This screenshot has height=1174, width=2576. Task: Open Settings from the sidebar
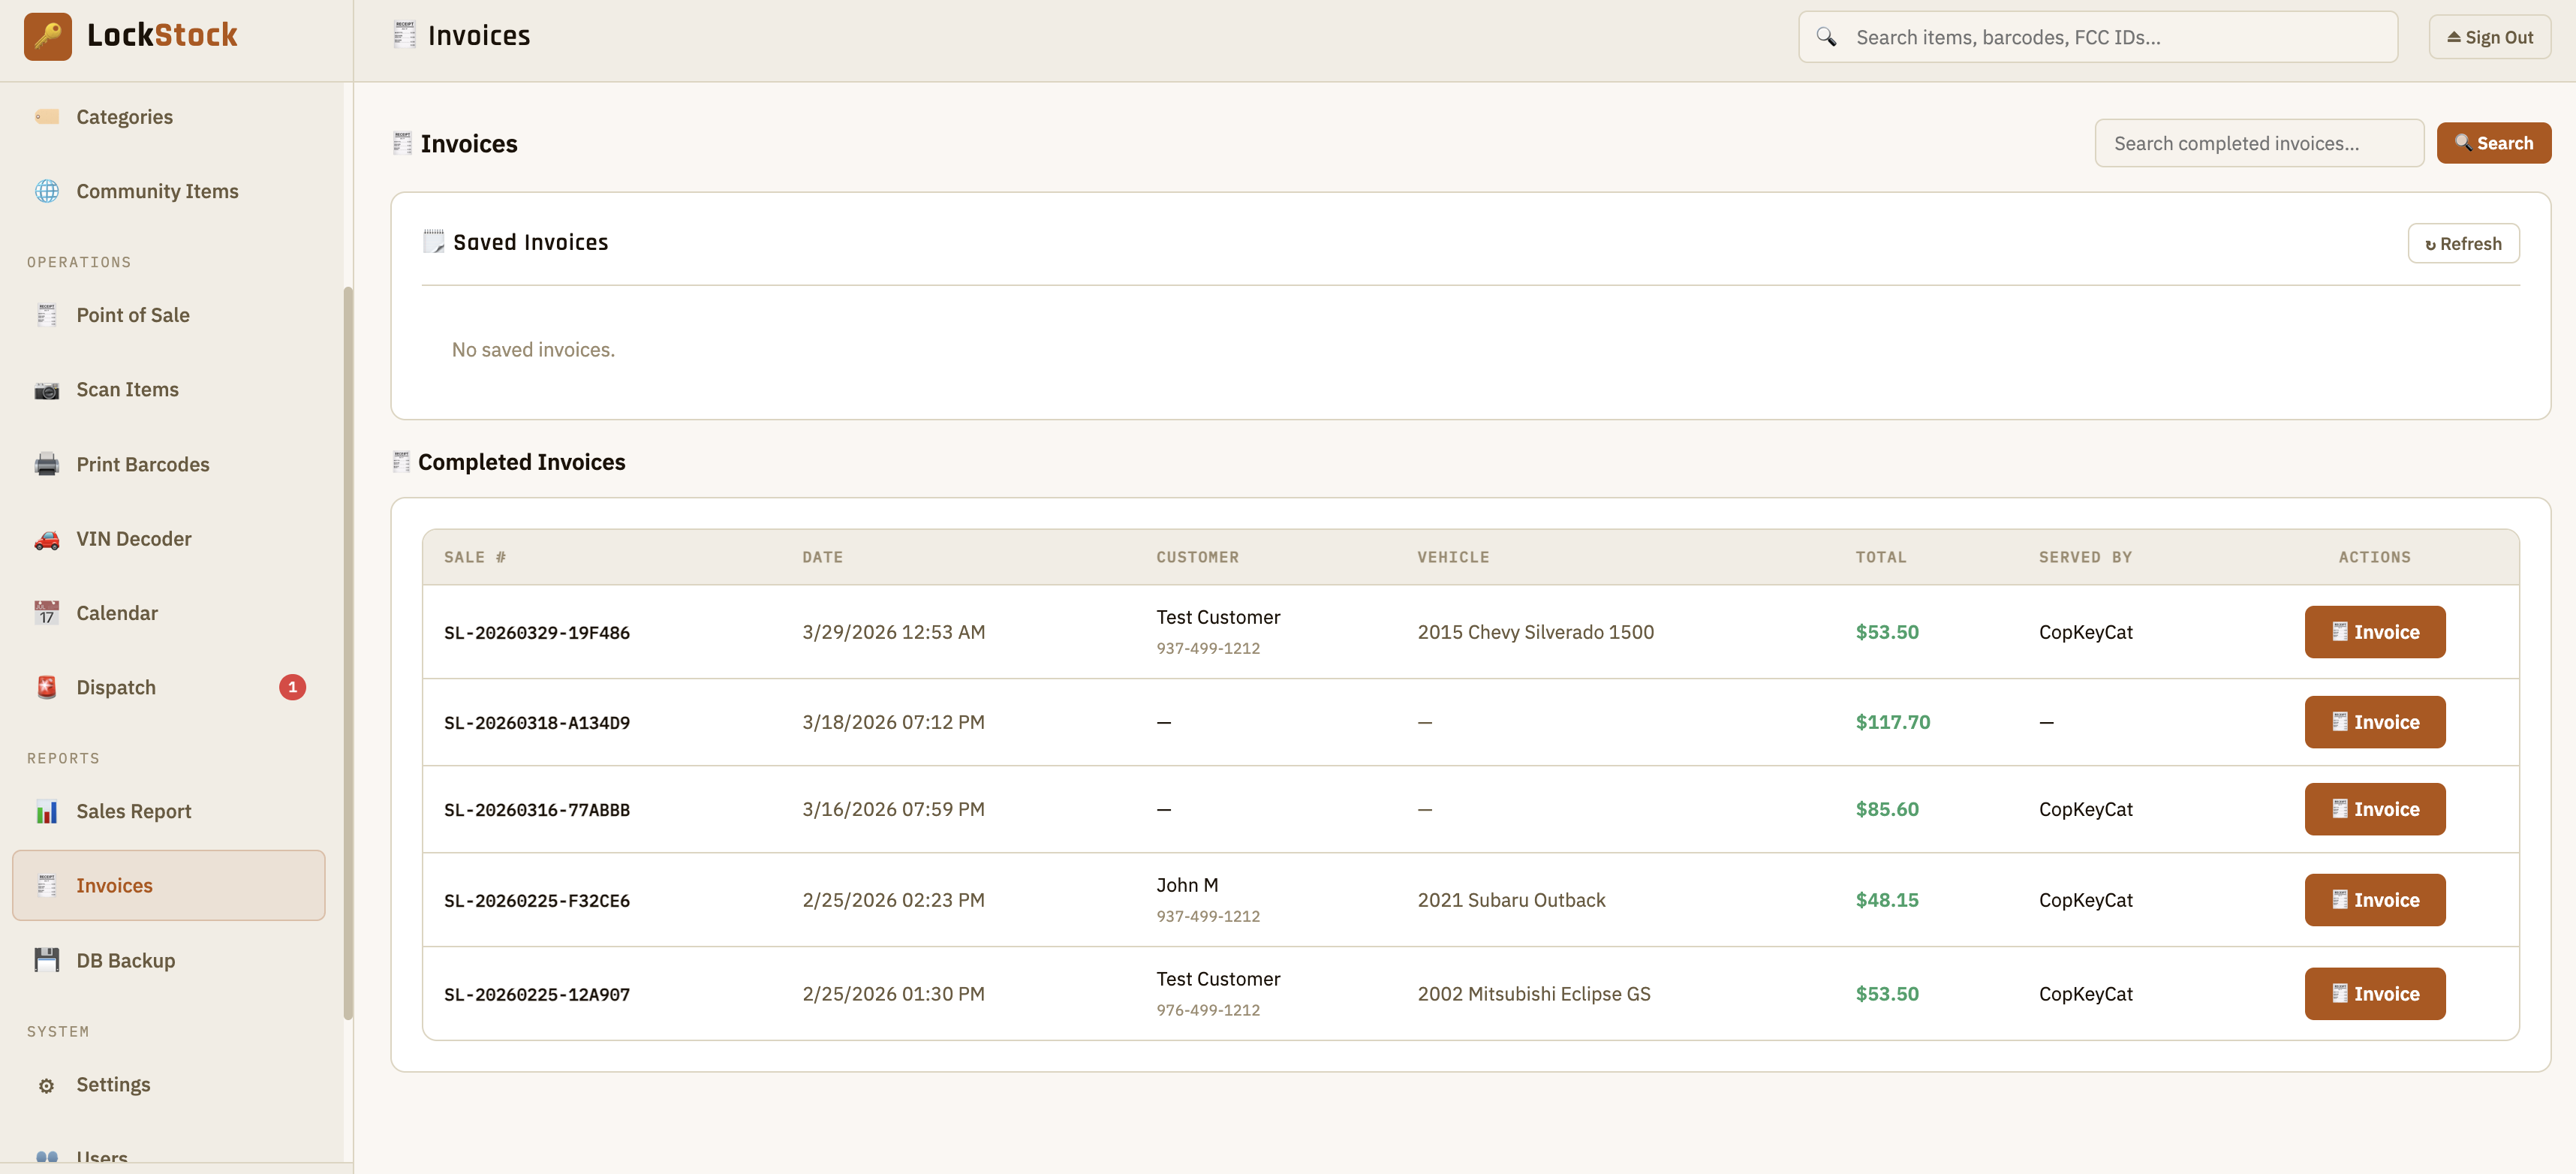click(112, 1084)
